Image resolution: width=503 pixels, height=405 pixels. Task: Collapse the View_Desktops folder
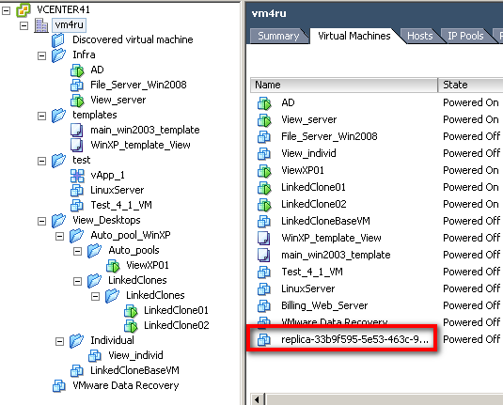[x=41, y=221]
